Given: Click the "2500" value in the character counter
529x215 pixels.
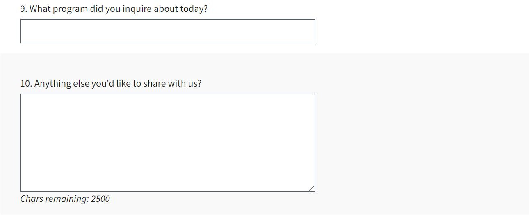Looking at the screenshot, I should pyautogui.click(x=100, y=199).
